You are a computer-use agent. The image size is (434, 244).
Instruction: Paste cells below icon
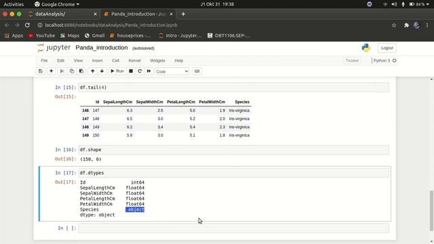81,71
